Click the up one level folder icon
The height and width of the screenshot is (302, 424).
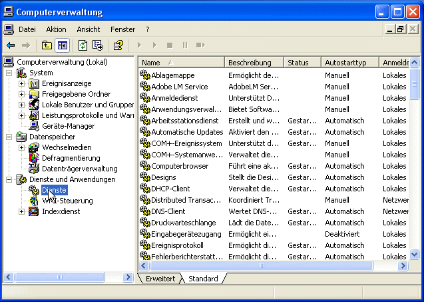pos(46,45)
